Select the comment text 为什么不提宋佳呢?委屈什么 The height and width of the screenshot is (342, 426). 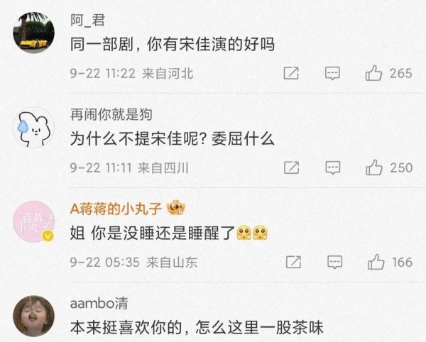pyautogui.click(x=173, y=138)
